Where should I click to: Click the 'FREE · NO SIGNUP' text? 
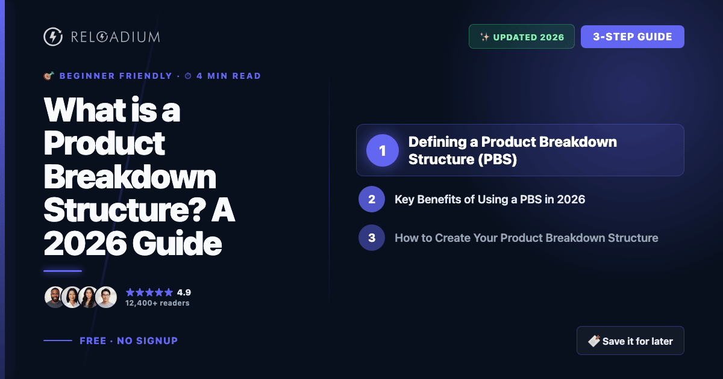(x=129, y=340)
